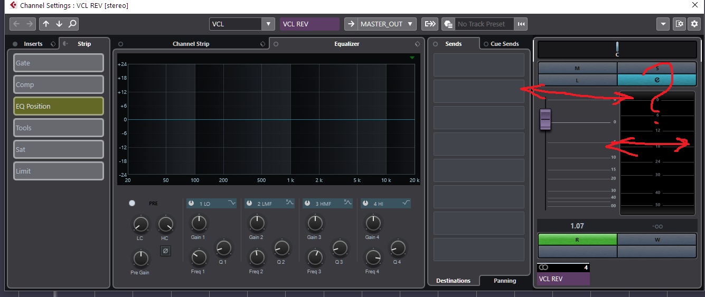Bypass the Sends section
Screen dimensions: 705x297
[436, 44]
